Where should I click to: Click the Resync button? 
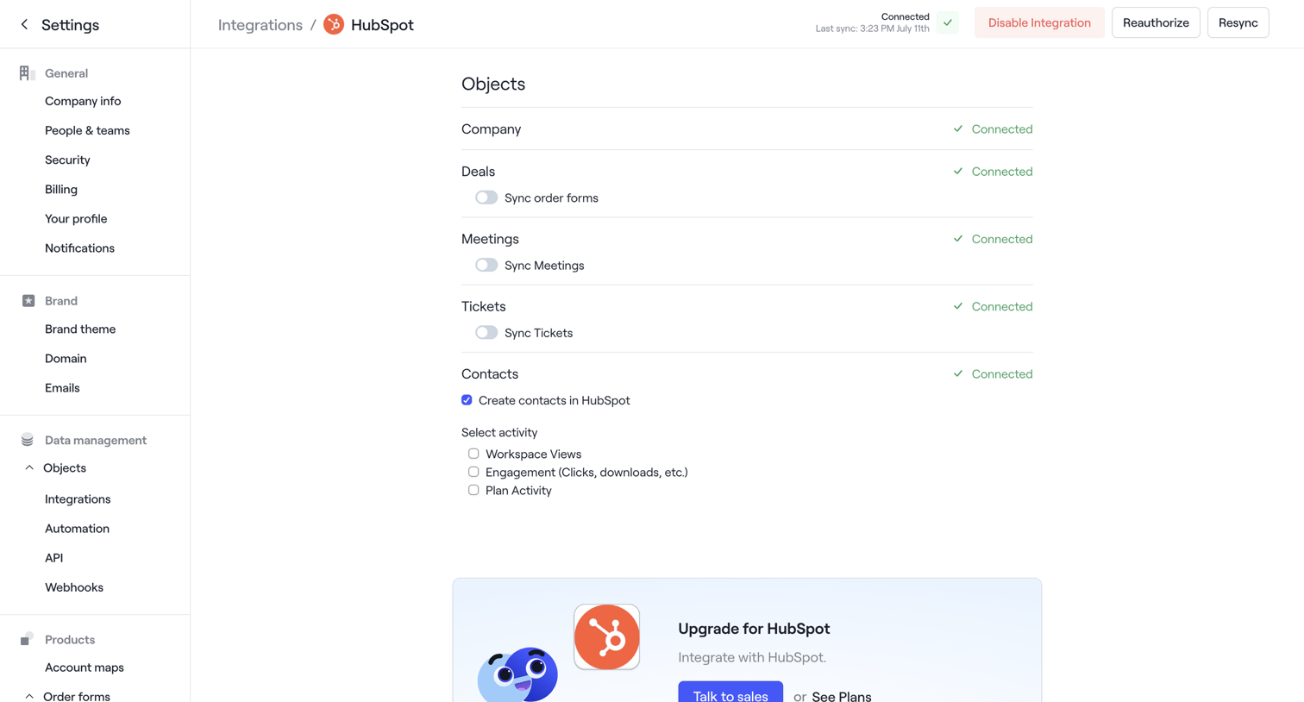click(1238, 22)
